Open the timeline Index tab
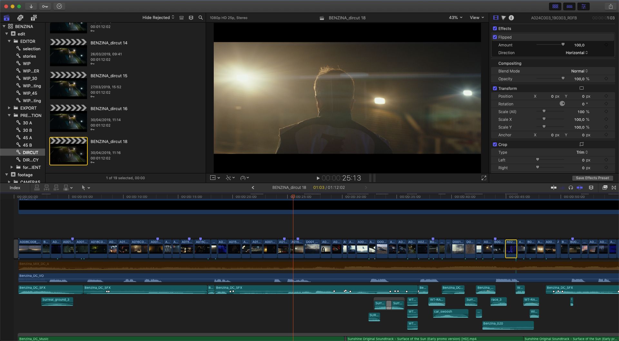Viewport: 619px width, 341px height. tap(15, 188)
